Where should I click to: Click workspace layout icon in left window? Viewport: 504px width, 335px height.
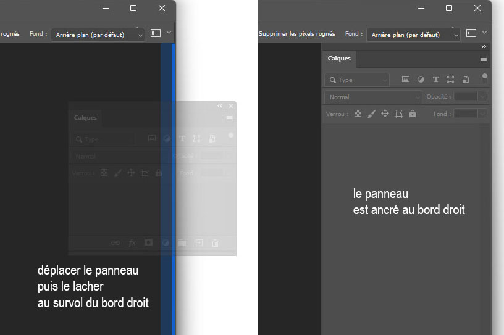pos(156,33)
